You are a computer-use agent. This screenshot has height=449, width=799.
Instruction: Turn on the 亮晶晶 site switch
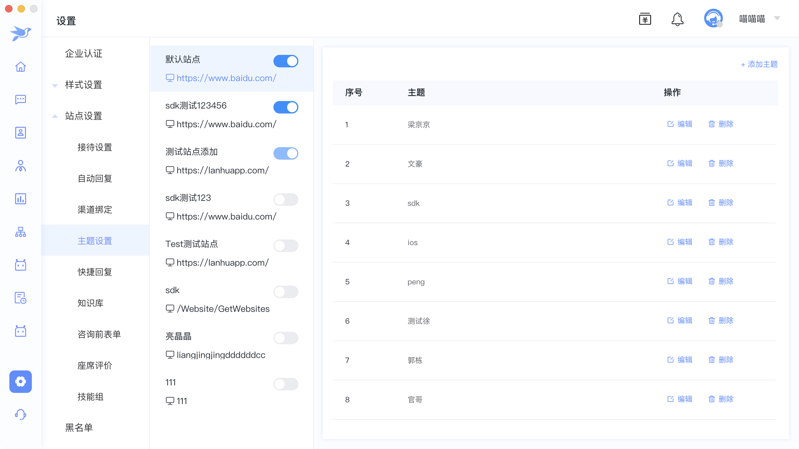click(286, 338)
